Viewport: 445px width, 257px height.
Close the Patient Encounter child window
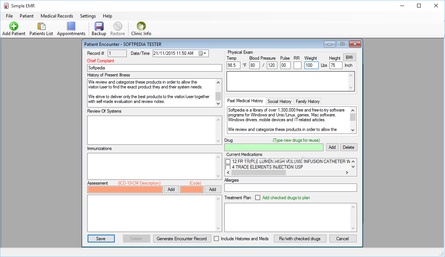pyautogui.click(x=355, y=44)
